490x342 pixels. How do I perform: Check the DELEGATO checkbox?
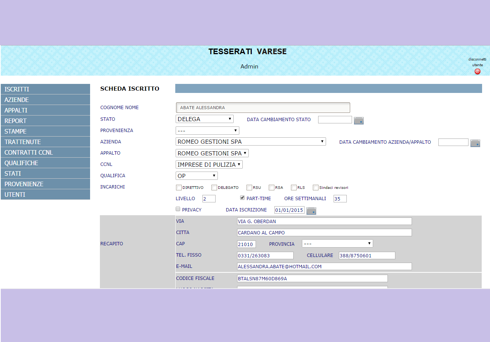(x=214, y=187)
